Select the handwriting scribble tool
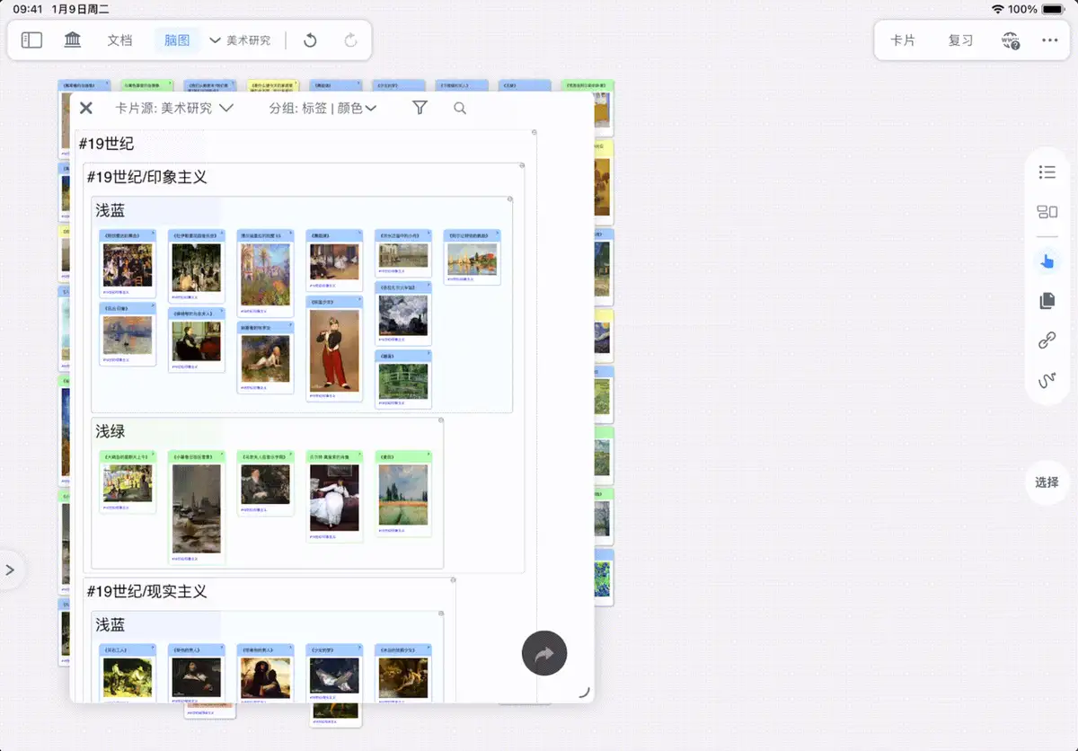 pos(1047,381)
